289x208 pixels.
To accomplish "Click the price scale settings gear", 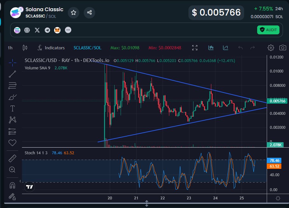I will [x=278, y=198].
